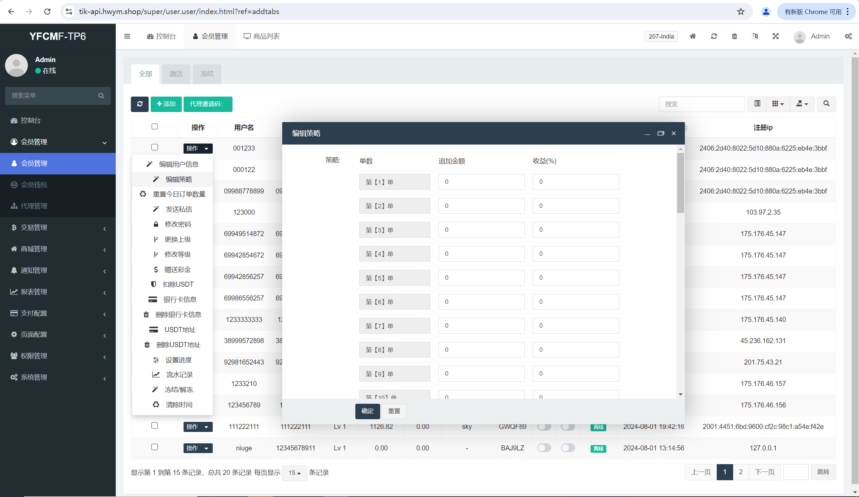The image size is (859, 497).
Task: Switch to the 冻结 tab
Action: click(207, 74)
